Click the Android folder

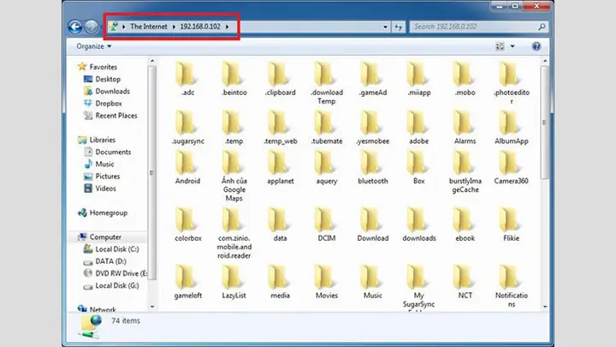187,168
